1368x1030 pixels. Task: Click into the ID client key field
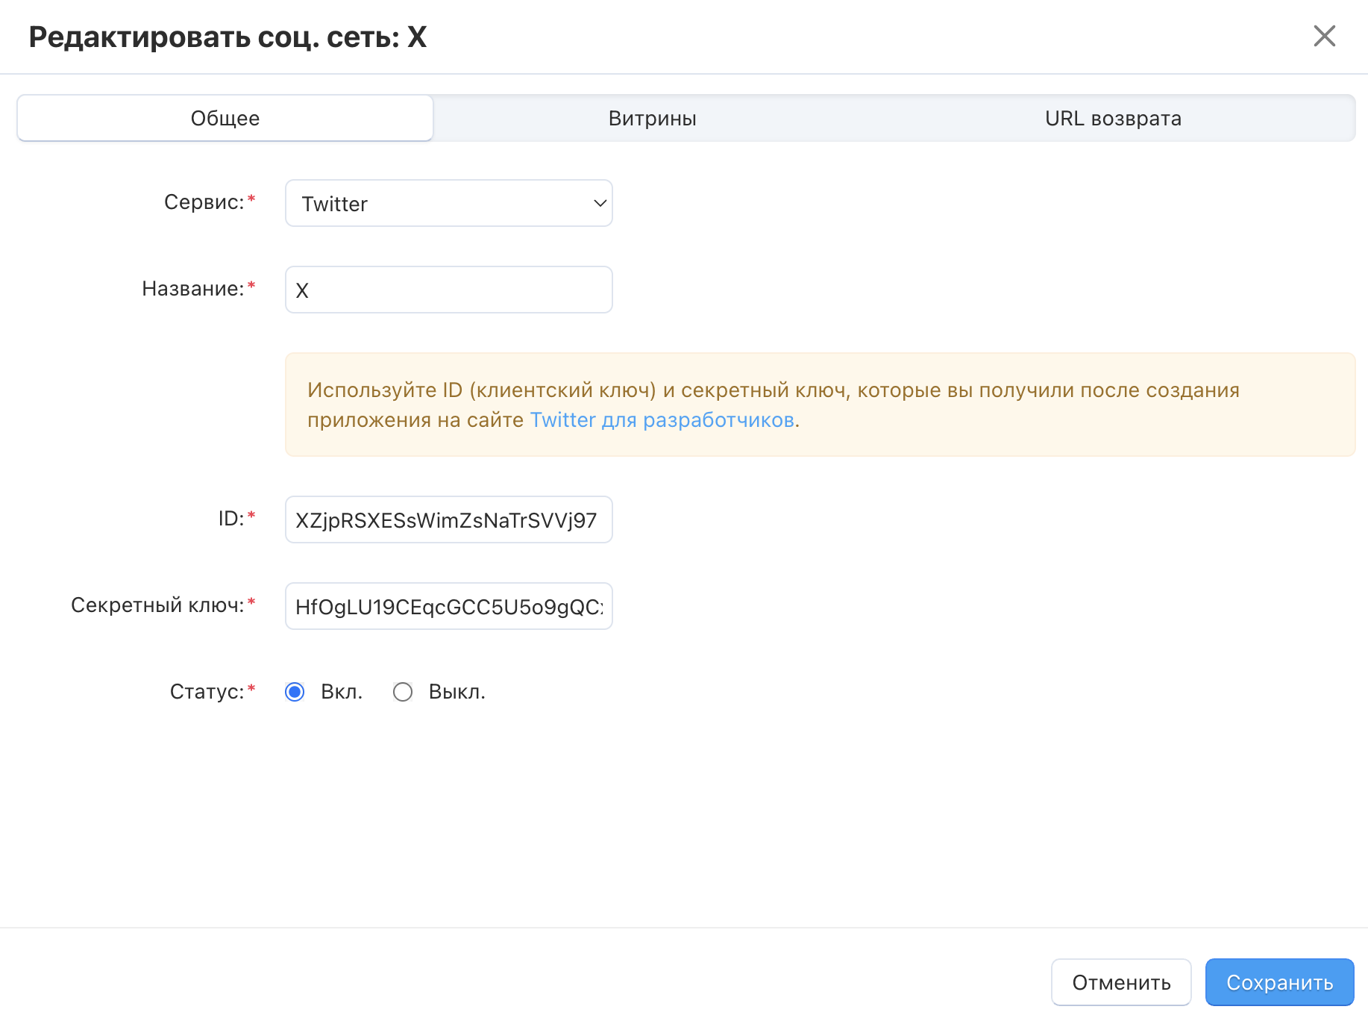tap(448, 519)
